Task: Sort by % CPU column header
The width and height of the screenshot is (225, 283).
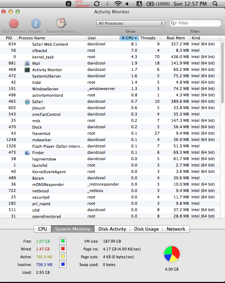Action: [x=129, y=38]
